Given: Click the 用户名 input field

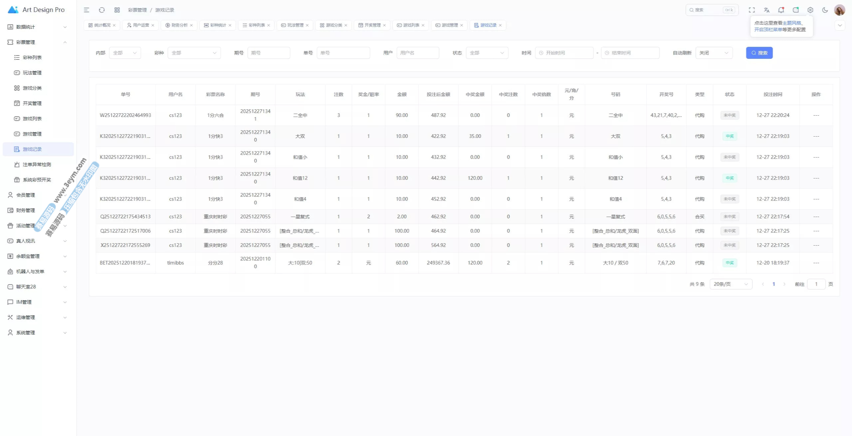Looking at the screenshot, I should (418, 53).
